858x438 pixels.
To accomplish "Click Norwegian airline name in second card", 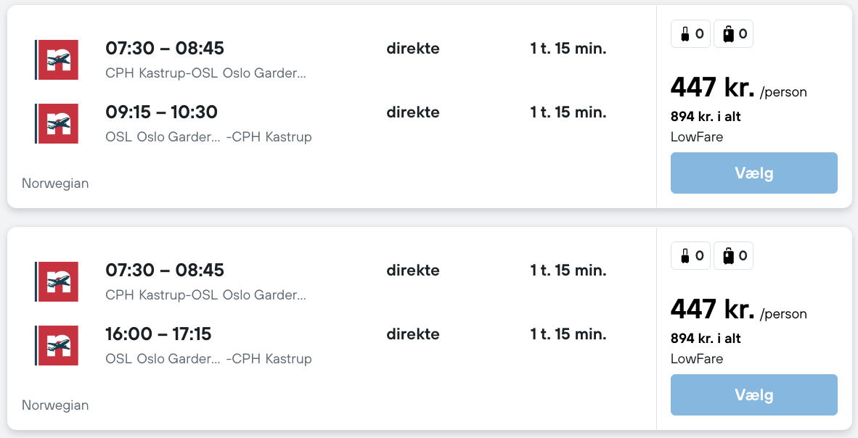I will point(55,405).
